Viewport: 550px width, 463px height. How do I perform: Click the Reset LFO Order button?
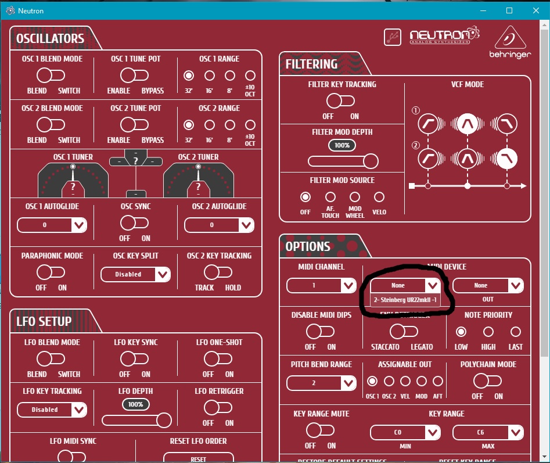pos(199,458)
